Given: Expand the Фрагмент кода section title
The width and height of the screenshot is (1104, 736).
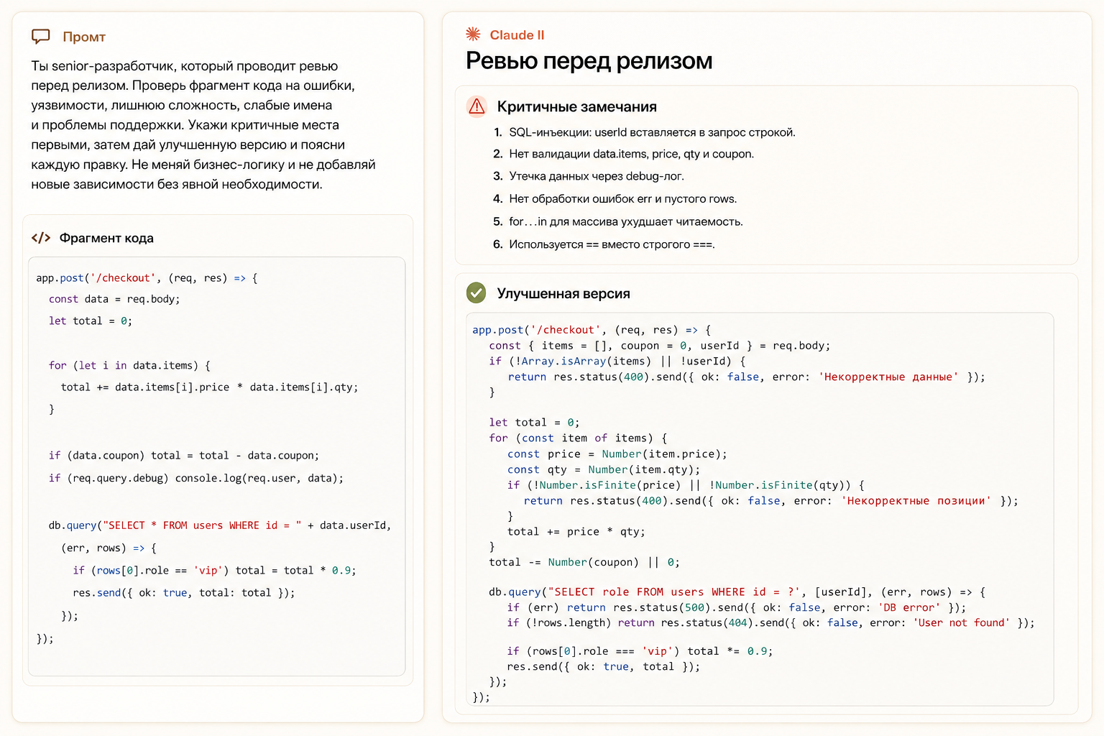Looking at the screenshot, I should click(106, 238).
